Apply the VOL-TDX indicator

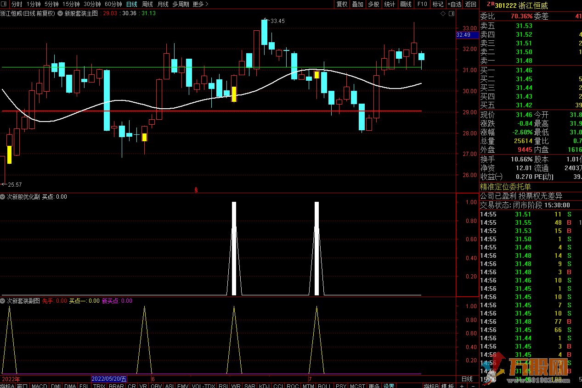(203, 386)
